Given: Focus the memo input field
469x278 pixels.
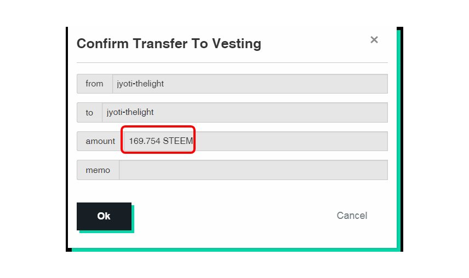Looking at the screenshot, I should (253, 170).
